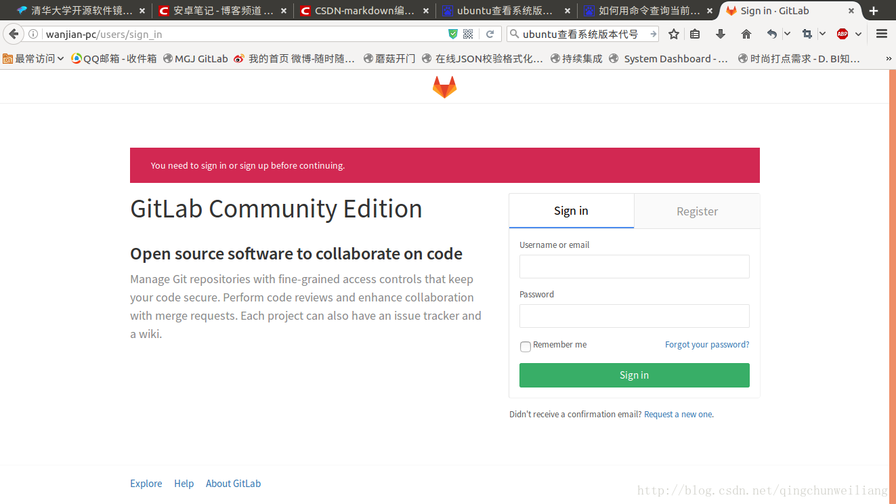Close the CSDN-markdown editor tab
Viewport: 896px width, 504px height.
(x=425, y=11)
